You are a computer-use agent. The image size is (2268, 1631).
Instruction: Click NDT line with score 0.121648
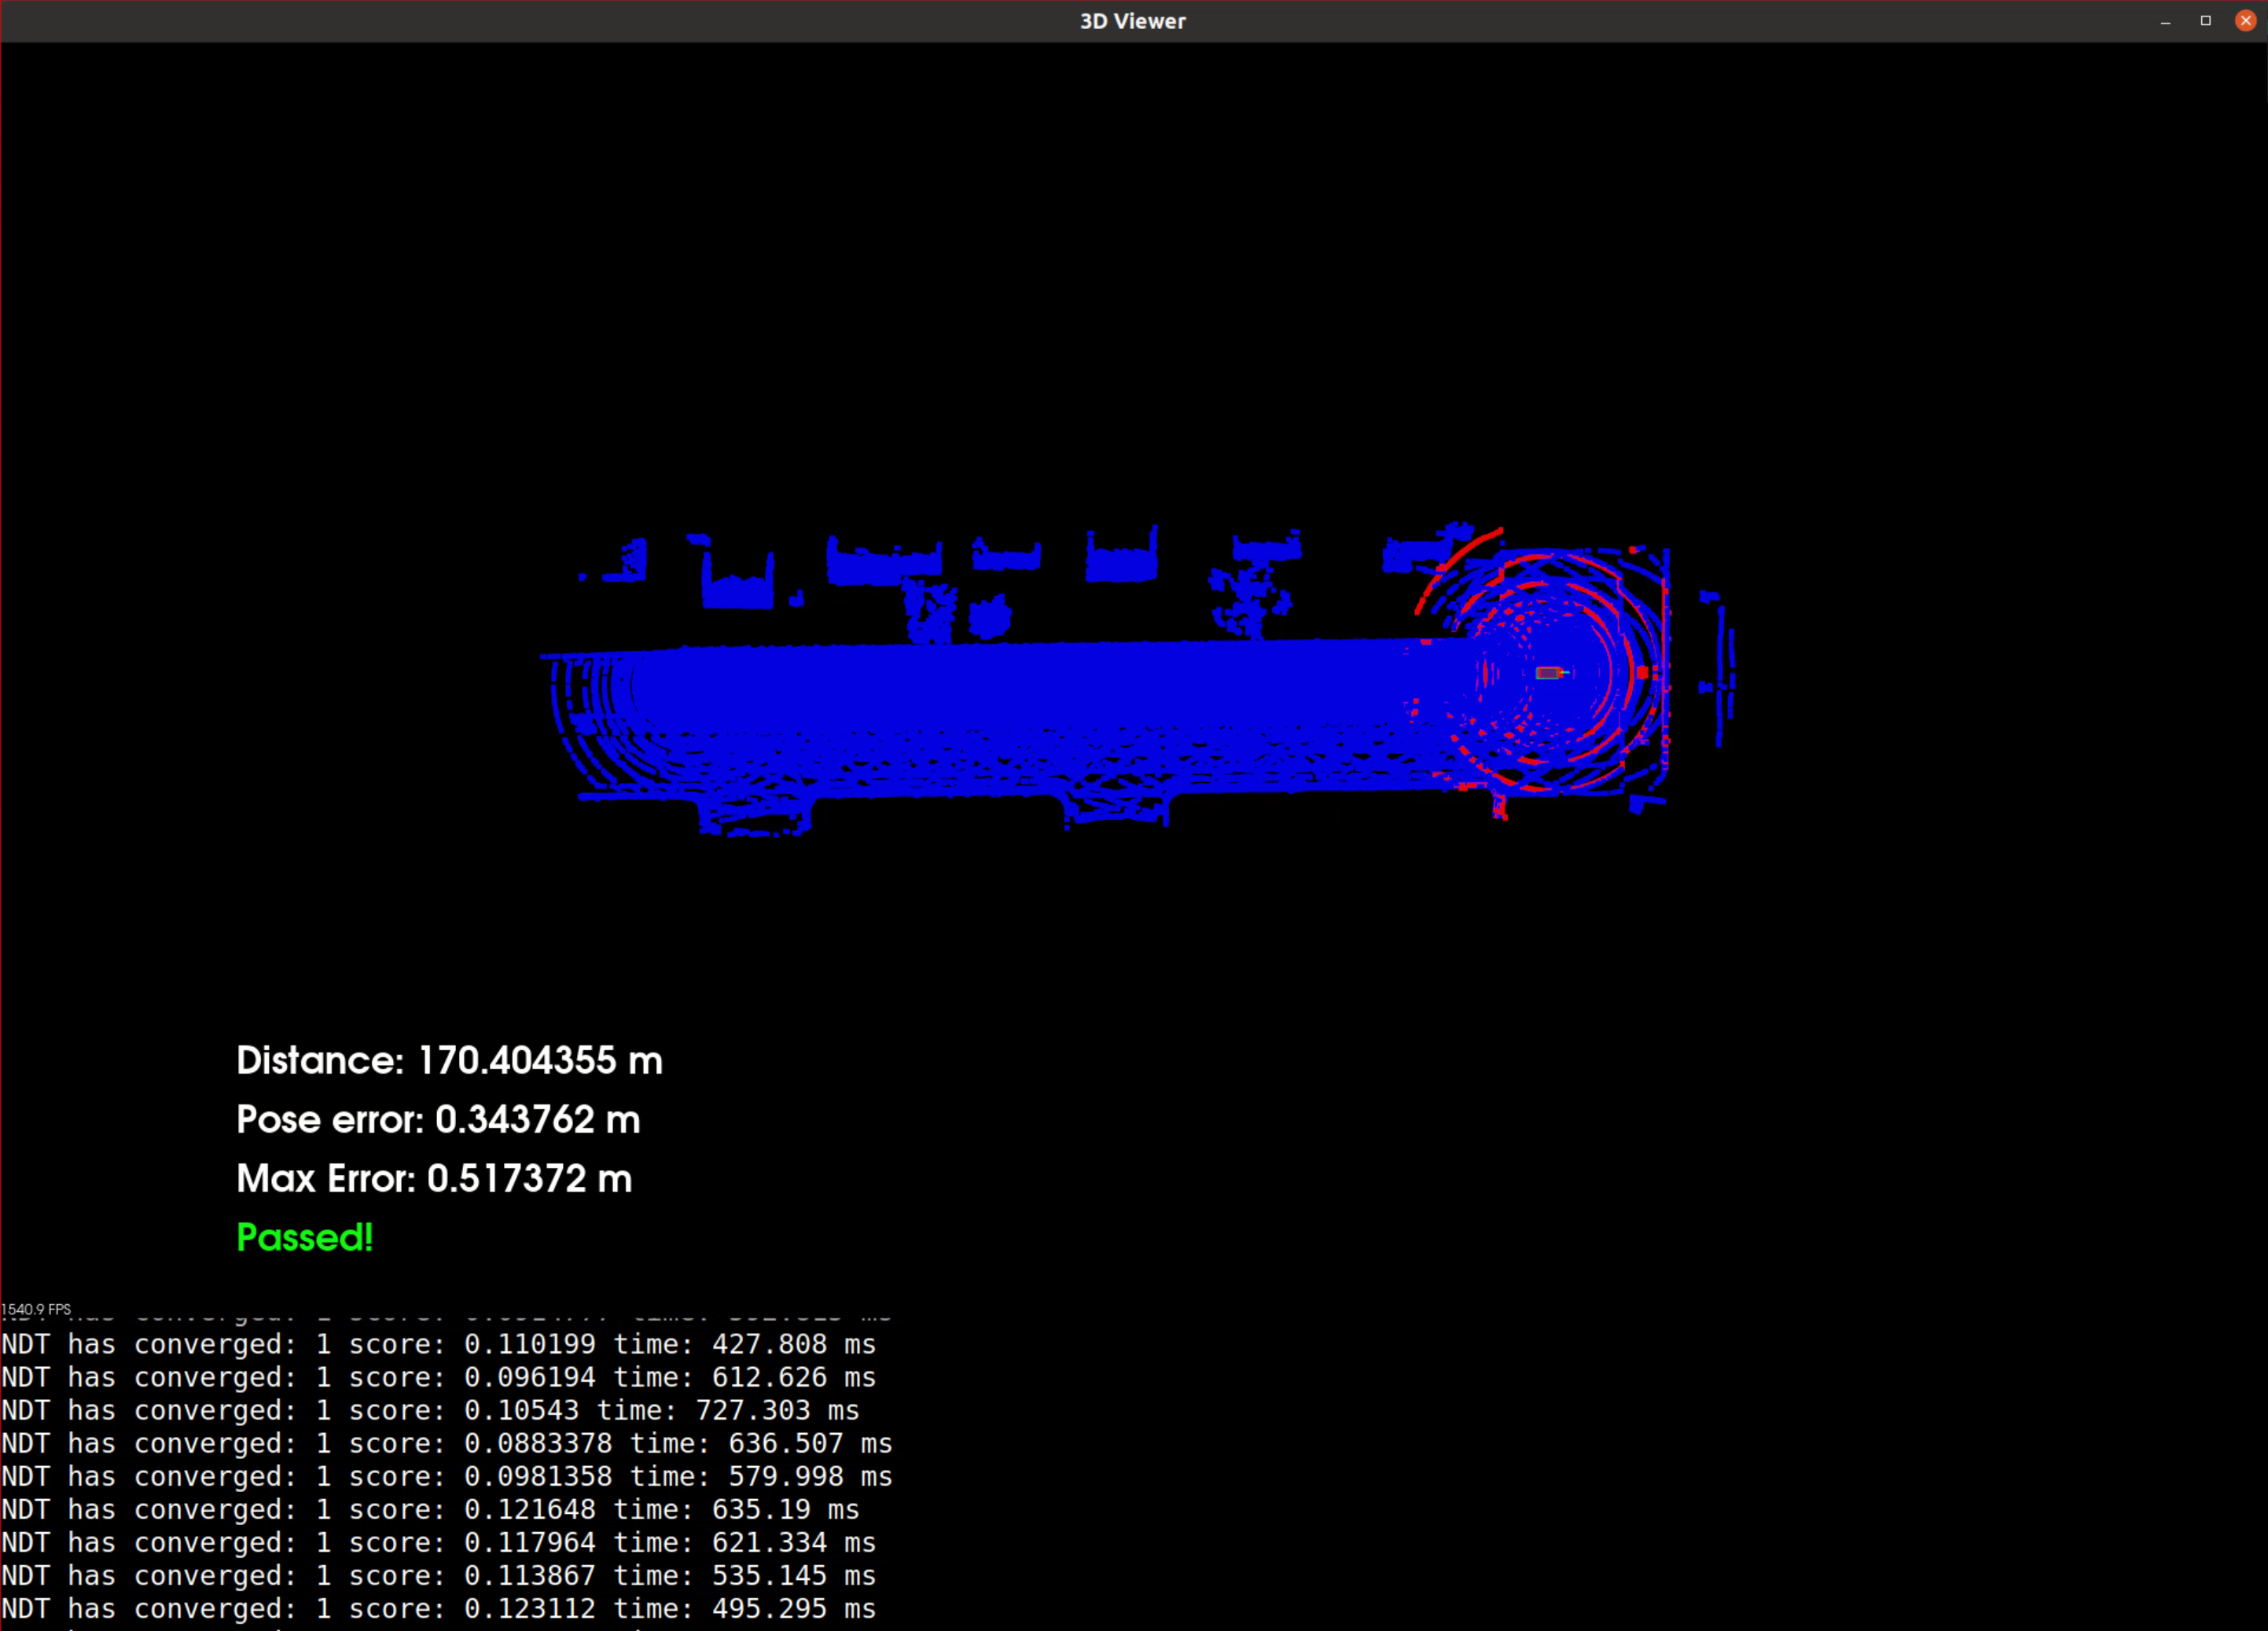[x=430, y=1509]
